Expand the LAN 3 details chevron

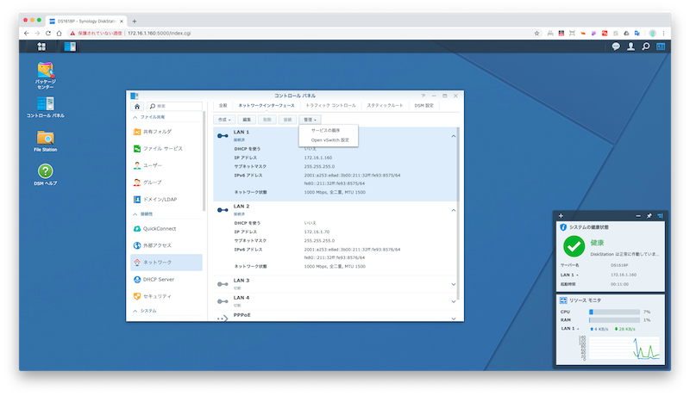click(454, 284)
